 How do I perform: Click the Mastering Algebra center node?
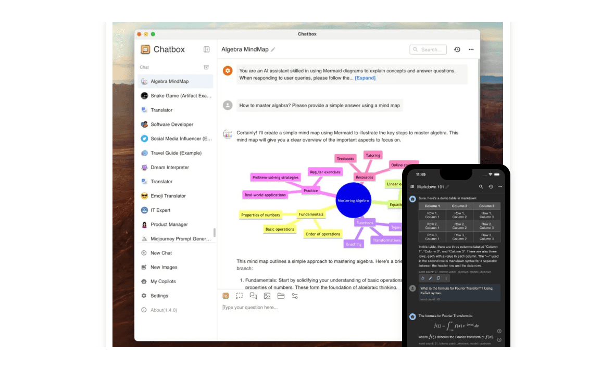353,200
